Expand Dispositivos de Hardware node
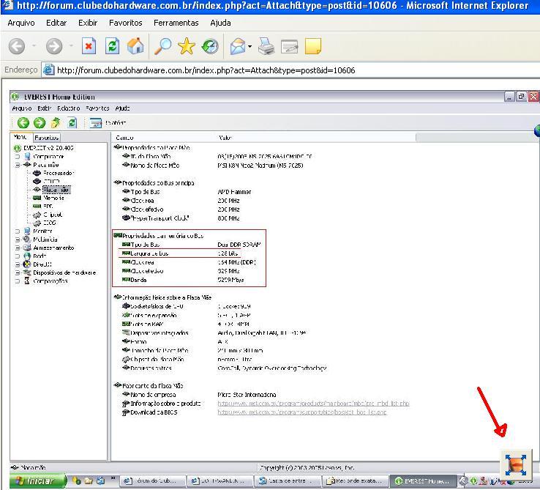The height and width of the screenshot is (490, 540). (x=18, y=272)
